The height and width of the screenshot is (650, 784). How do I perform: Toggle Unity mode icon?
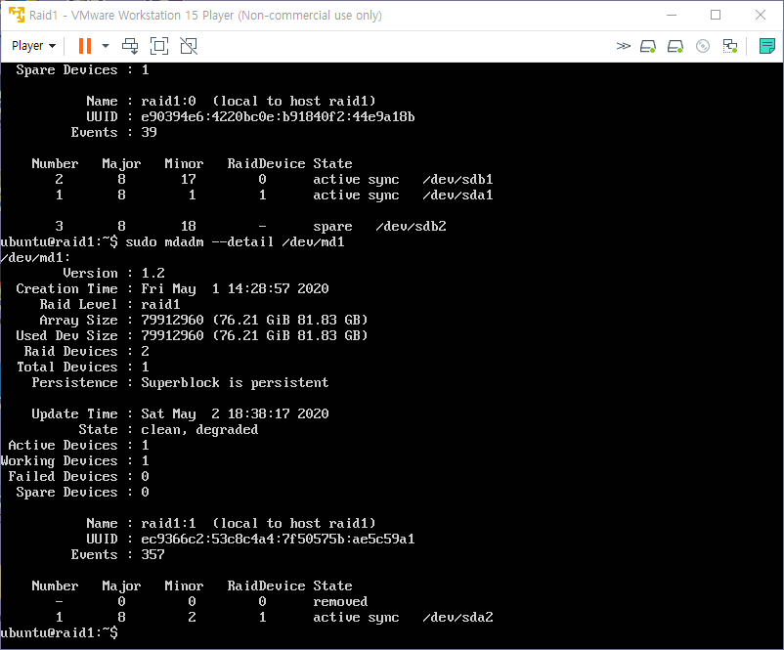pyautogui.click(x=189, y=46)
